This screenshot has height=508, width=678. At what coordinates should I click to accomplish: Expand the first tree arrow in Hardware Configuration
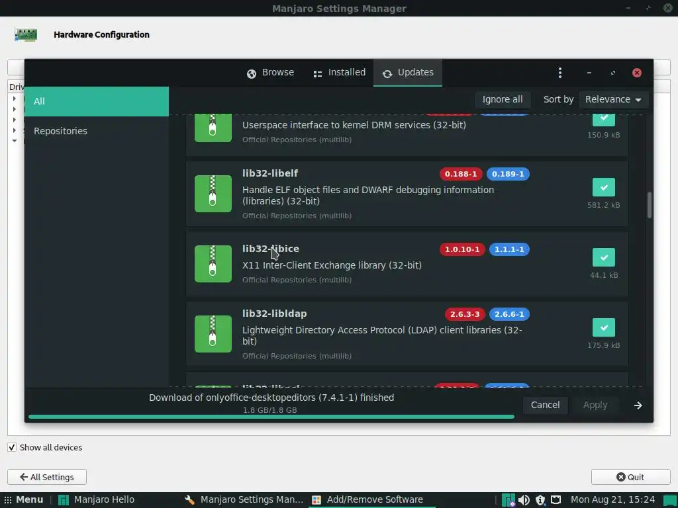(x=15, y=99)
